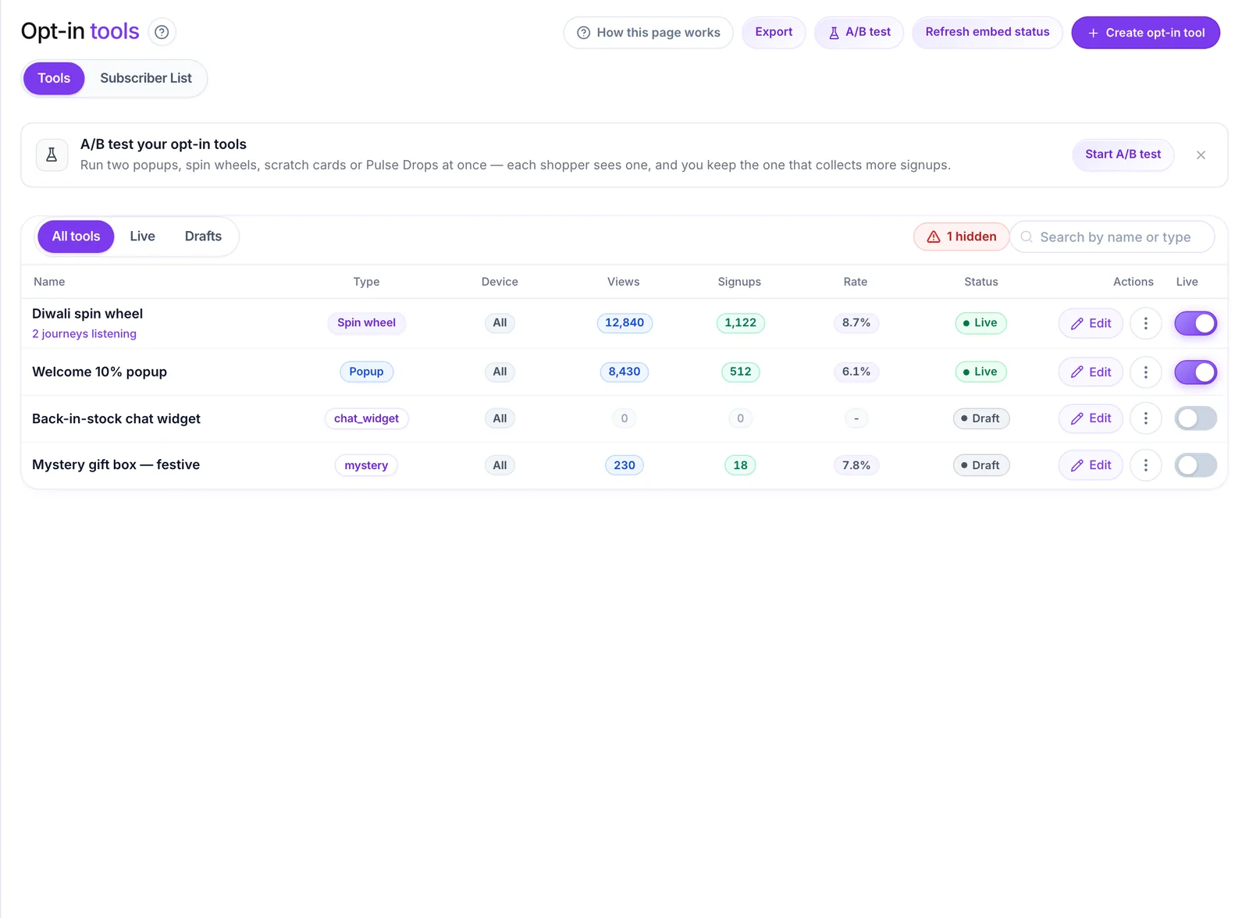Open the 2 journeys listening link
Screen dimensions: 1249x918
pyautogui.click(x=84, y=333)
